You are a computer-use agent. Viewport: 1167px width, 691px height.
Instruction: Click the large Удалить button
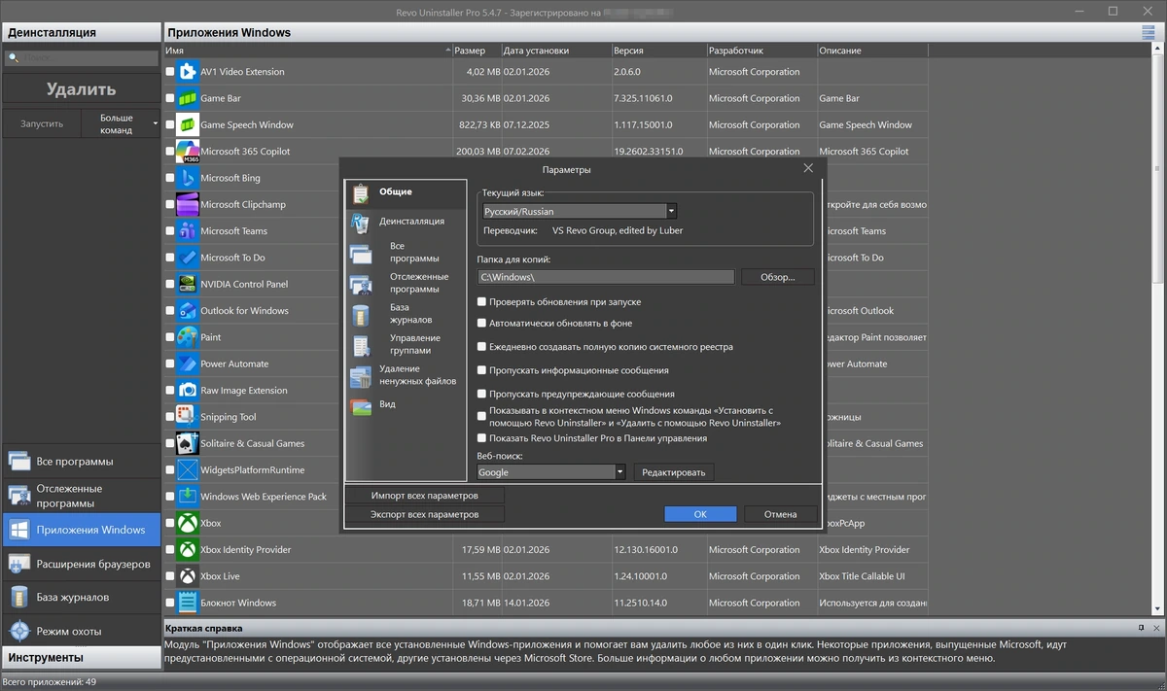81,89
